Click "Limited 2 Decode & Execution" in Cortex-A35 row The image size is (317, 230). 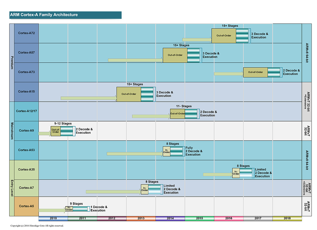pos(263,173)
